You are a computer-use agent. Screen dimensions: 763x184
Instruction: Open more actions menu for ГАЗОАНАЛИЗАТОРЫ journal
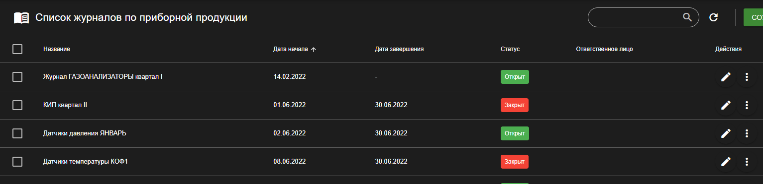[746, 77]
